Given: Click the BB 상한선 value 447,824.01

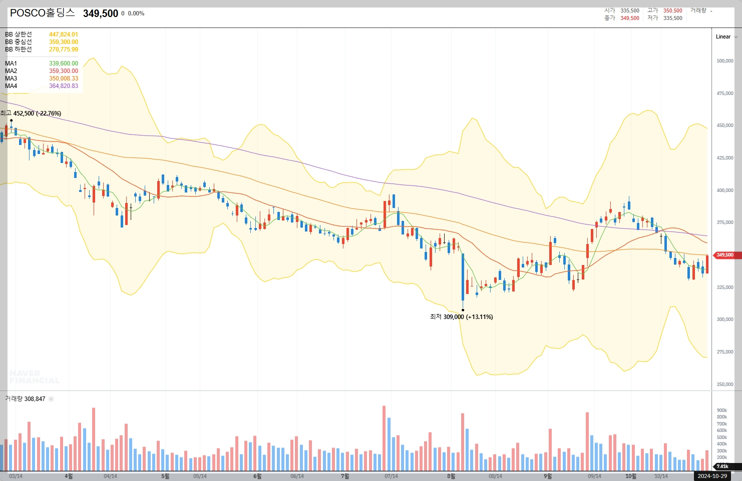Looking at the screenshot, I should [64, 34].
